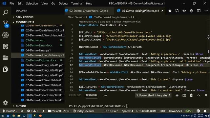Open Chrome from Windows taskbar

point(13,116)
